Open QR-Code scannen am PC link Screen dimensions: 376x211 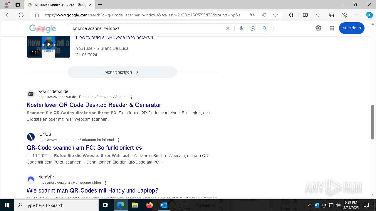pyautogui.click(x=84, y=148)
